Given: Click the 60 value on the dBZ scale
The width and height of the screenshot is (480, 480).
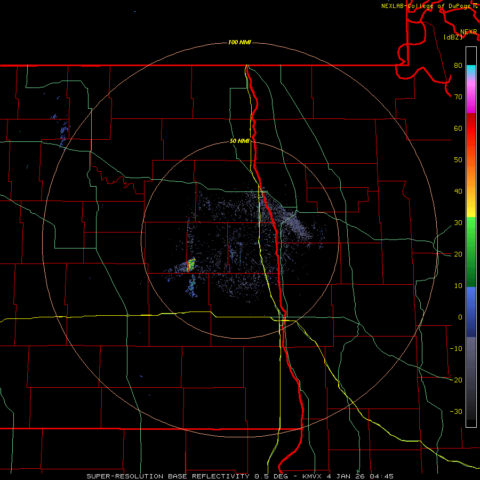Looking at the screenshot, I should point(458,128).
